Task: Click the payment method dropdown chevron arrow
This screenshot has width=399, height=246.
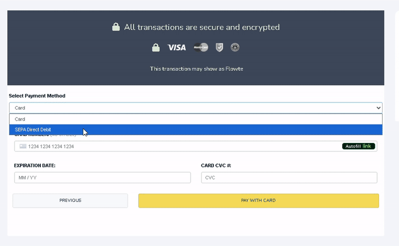Action: pos(378,108)
